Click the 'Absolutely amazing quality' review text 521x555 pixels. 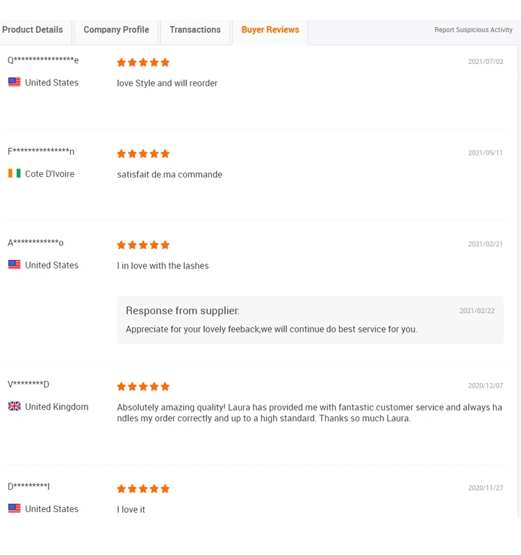click(309, 413)
